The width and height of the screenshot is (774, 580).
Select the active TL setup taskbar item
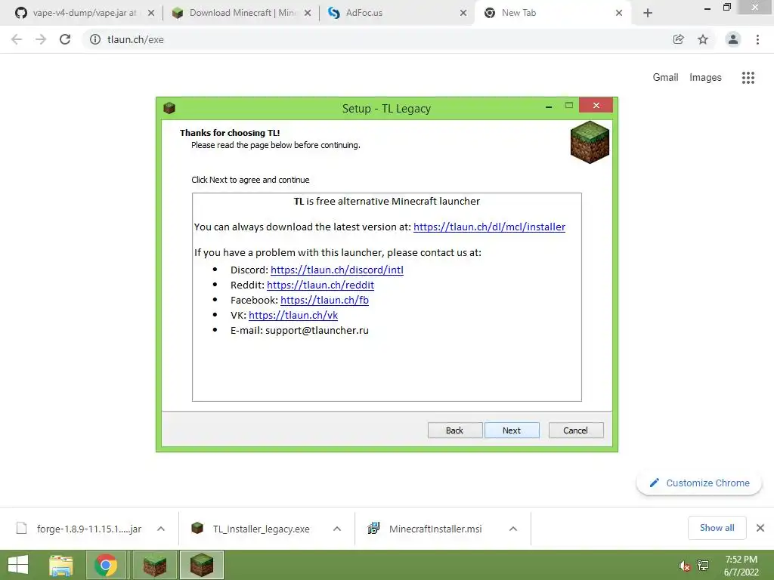point(202,565)
